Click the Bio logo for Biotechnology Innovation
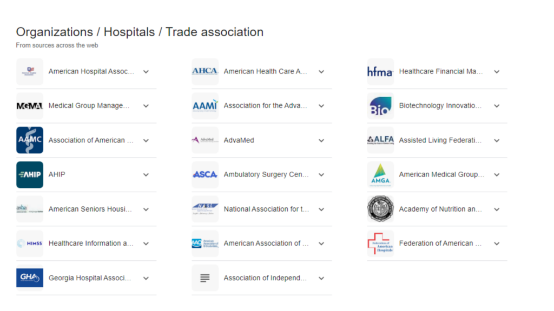This screenshot has height=311, width=554. 380,105
